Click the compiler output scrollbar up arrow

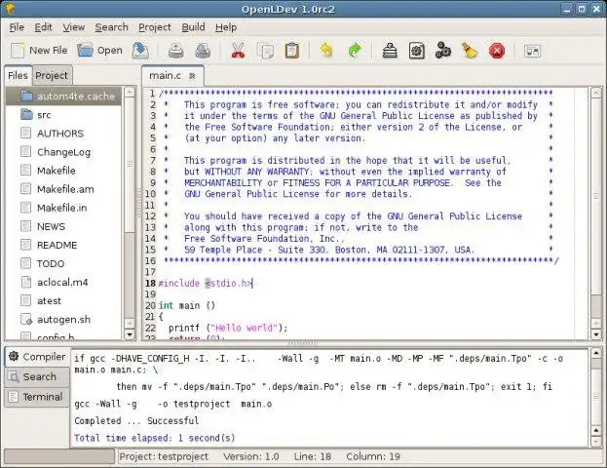pyautogui.click(x=596, y=353)
